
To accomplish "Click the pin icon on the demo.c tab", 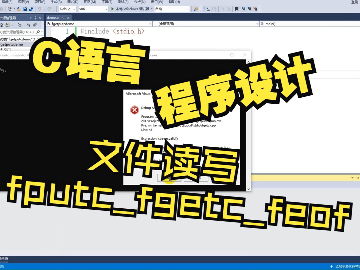I will point(63,18).
